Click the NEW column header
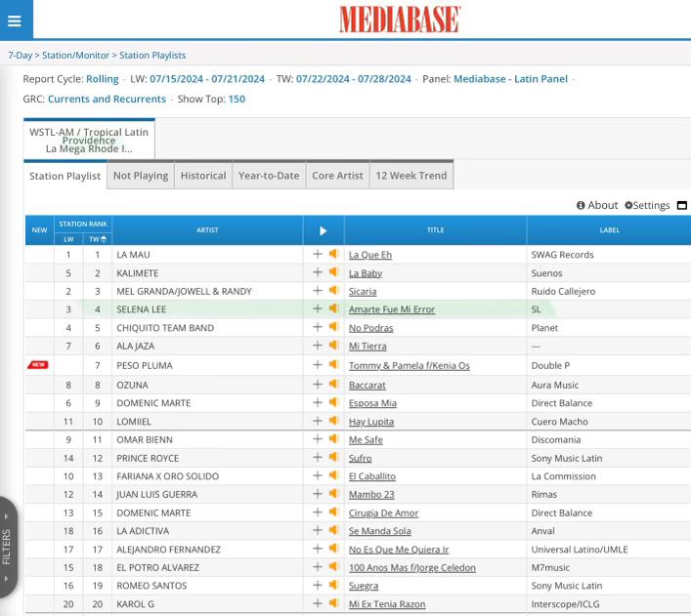The image size is (691, 616). 39,229
